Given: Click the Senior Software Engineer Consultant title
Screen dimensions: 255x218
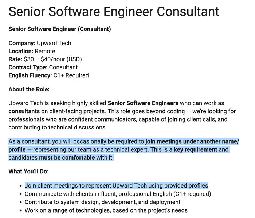Looking at the screenshot, I should (x=114, y=12).
